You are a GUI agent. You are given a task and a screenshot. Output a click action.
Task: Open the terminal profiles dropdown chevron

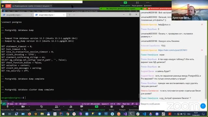(74, 15)
